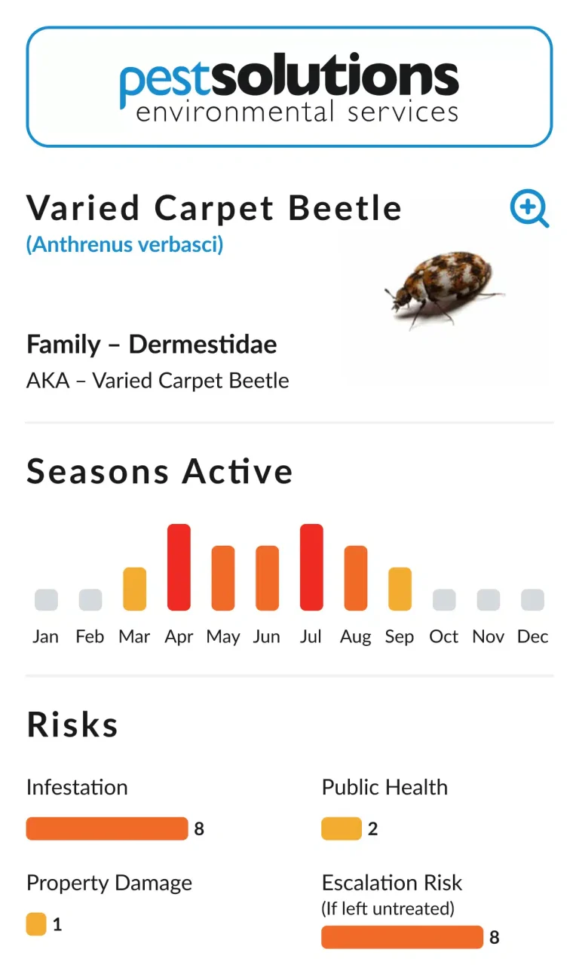
Task: Select the red April activity bar
Action: (179, 567)
